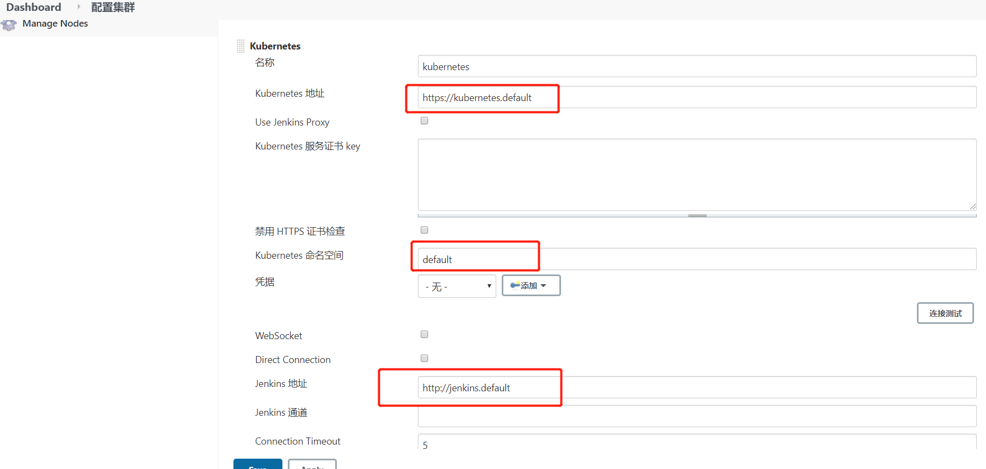
Task: Click the Manage Nodes link
Action: coord(55,23)
